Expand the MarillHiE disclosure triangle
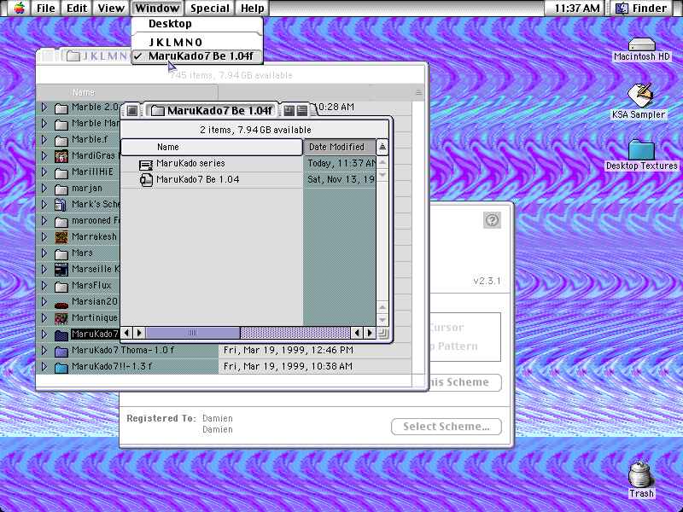683x512 pixels. click(44, 172)
